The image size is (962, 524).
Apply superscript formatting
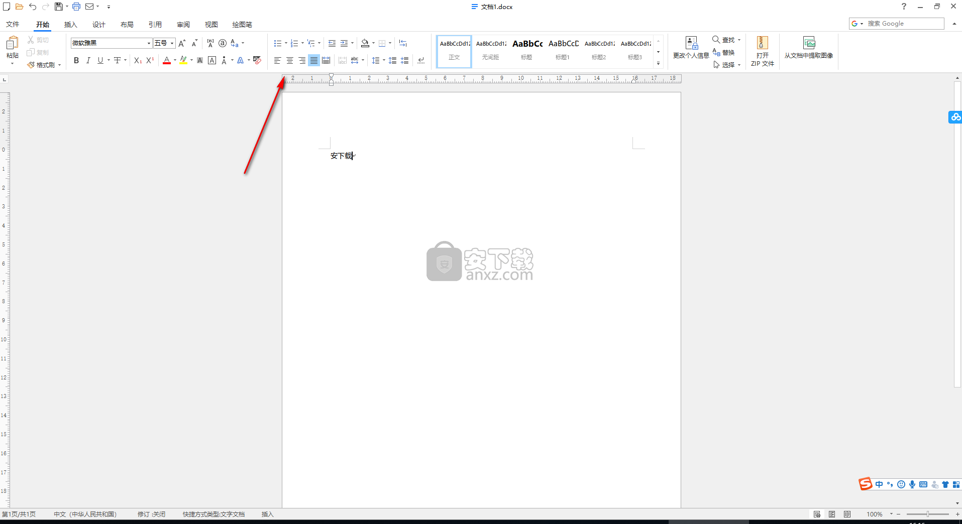pos(150,60)
